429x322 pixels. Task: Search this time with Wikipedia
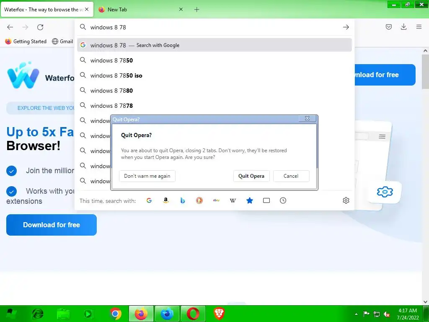(x=233, y=200)
